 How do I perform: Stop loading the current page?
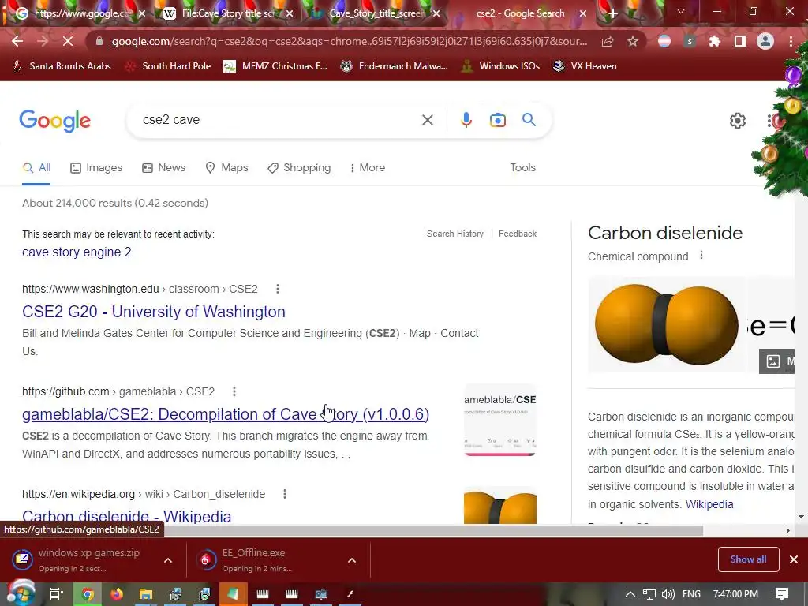click(x=68, y=41)
